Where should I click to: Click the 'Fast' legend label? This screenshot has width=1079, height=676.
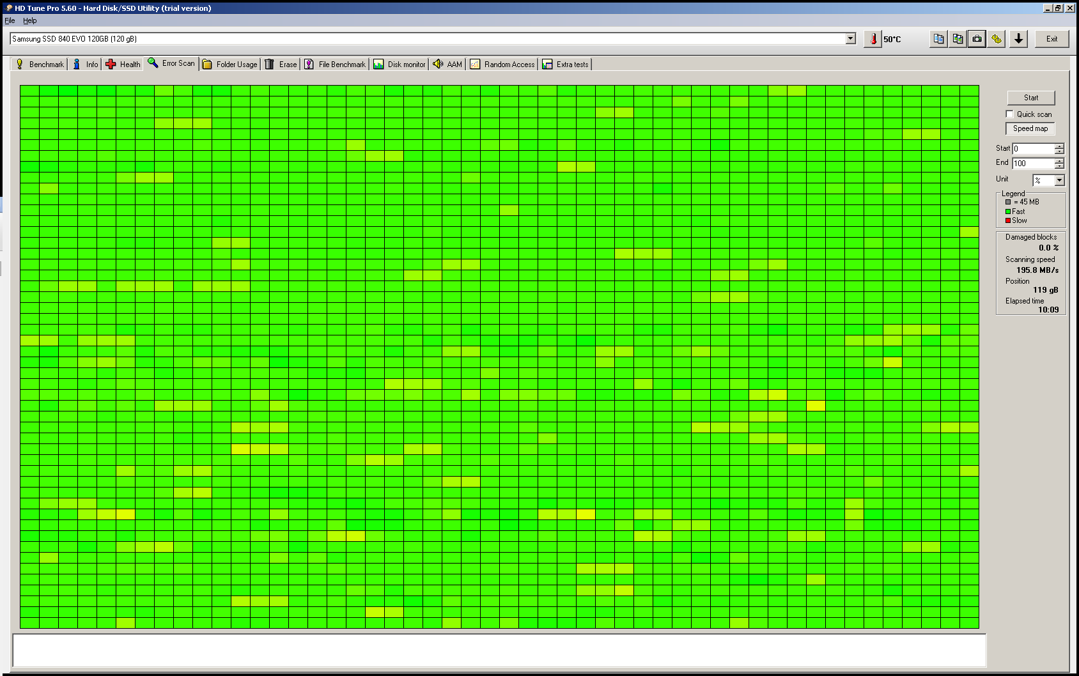tap(1018, 211)
